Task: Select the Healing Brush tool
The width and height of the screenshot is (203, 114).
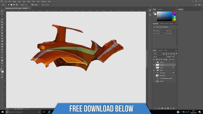Action: (x=2, y=28)
